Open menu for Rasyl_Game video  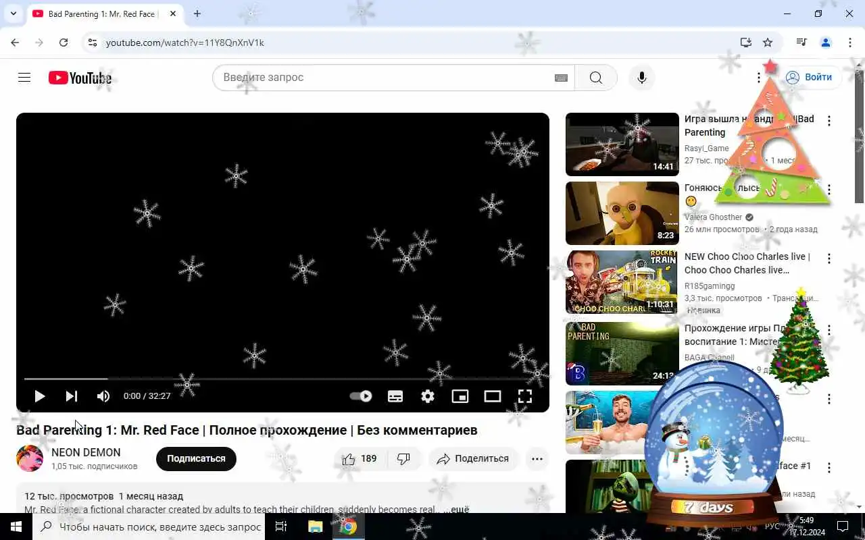click(829, 121)
